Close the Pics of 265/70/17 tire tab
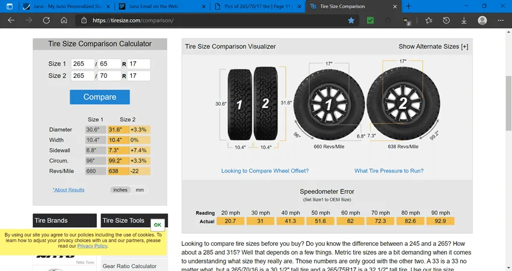 299,7
